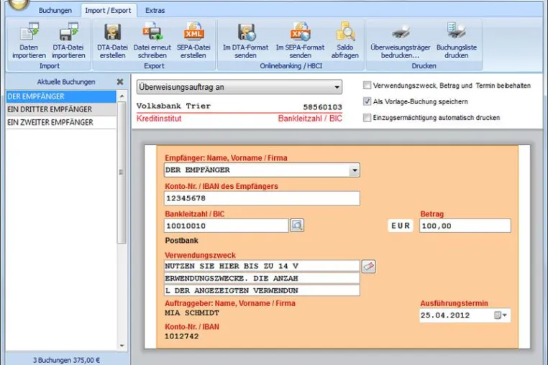Click bookings list scrollbar down arrow
The width and height of the screenshot is (548, 365).
122,346
